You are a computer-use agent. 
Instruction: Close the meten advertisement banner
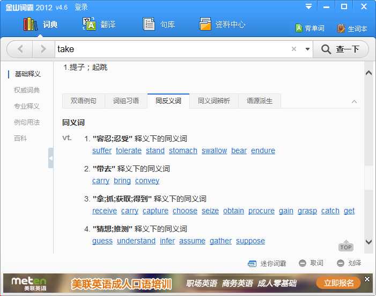367,279
